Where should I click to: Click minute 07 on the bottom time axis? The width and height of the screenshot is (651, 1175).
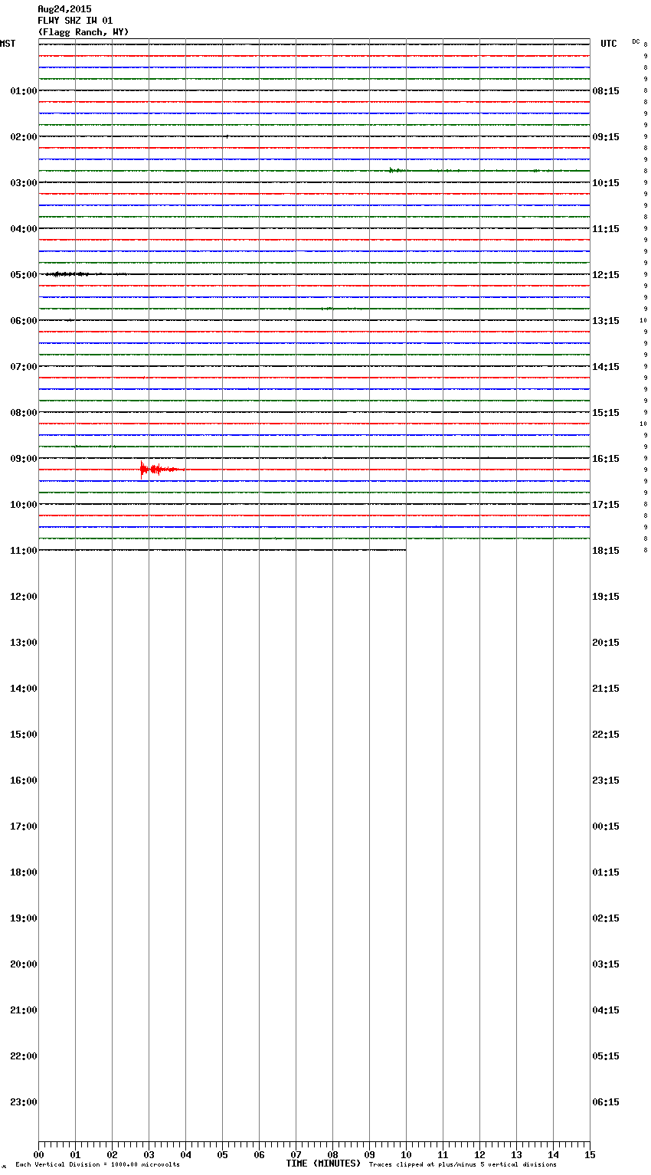click(x=296, y=1154)
